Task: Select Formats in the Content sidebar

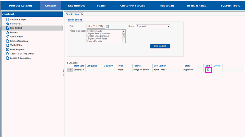Action: click(x=14, y=32)
